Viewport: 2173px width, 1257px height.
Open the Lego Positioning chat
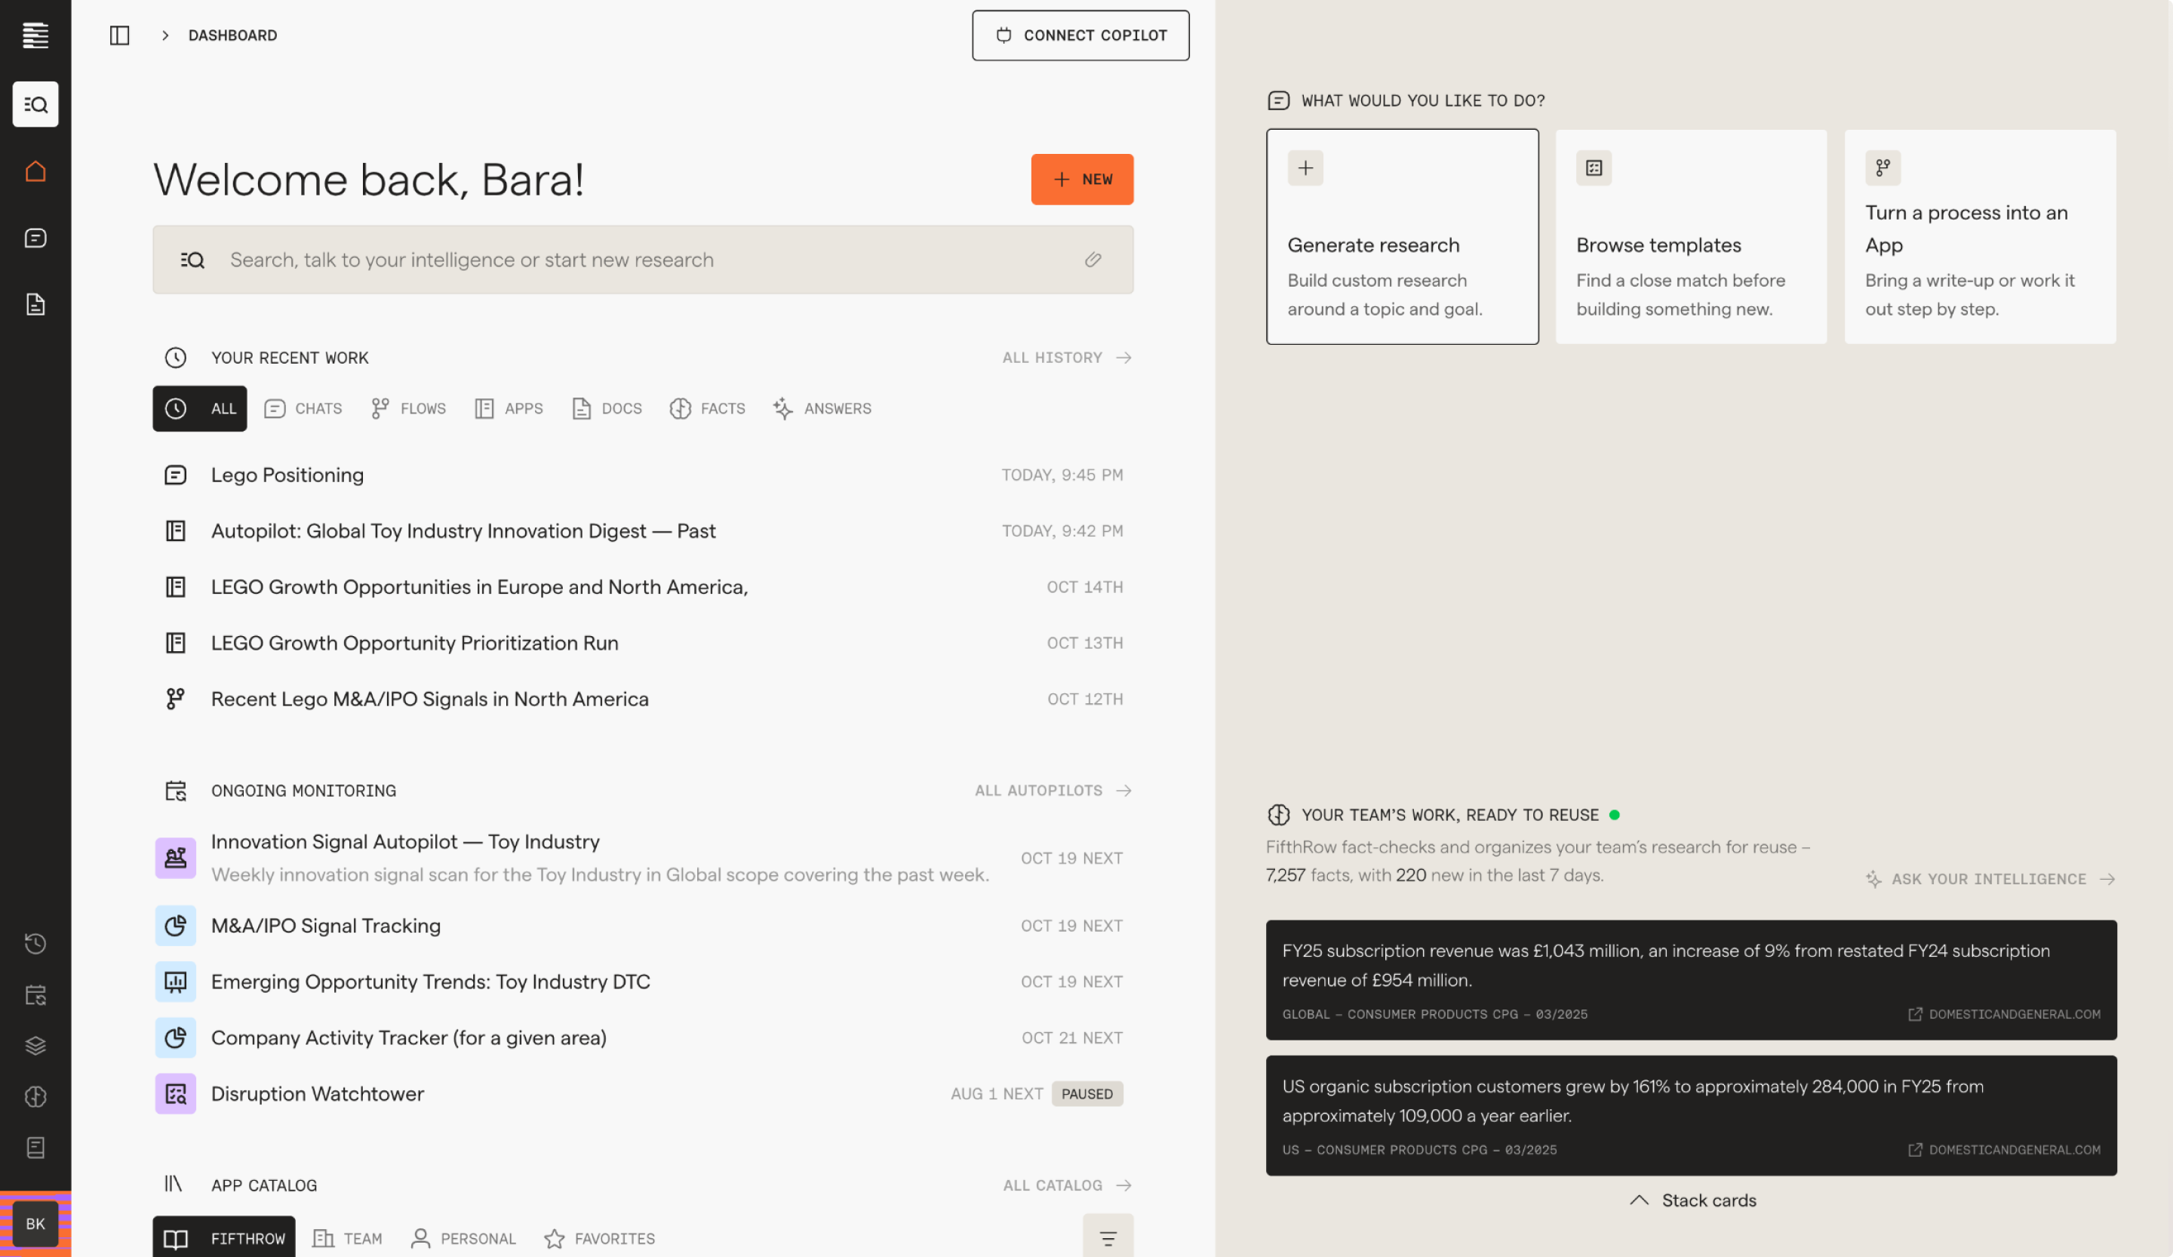tap(644, 475)
